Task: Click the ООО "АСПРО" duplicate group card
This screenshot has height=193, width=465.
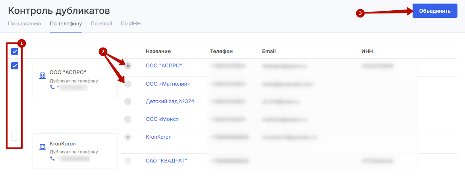Action: click(75, 79)
